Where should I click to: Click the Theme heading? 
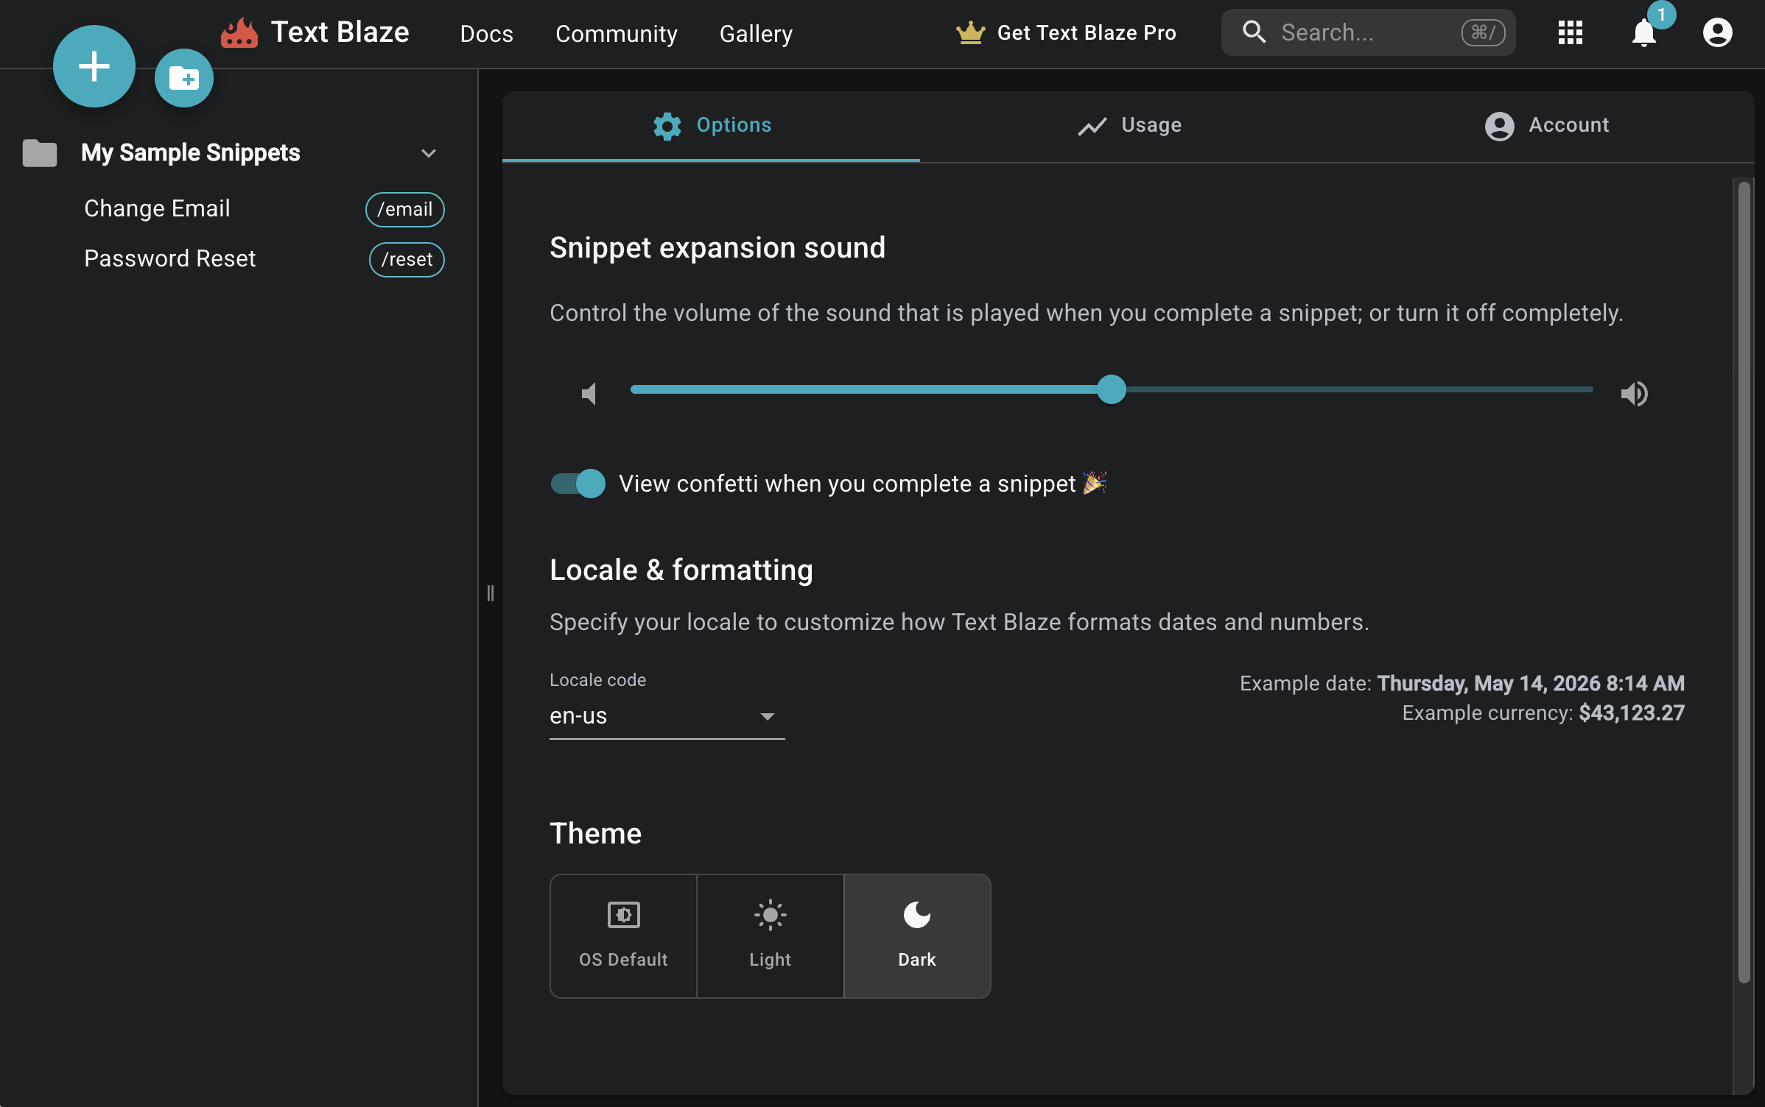coord(595,834)
